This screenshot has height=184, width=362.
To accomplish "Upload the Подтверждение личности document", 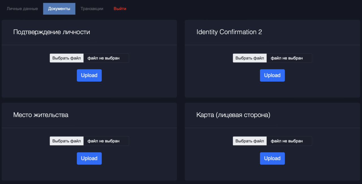I will (x=89, y=75).
